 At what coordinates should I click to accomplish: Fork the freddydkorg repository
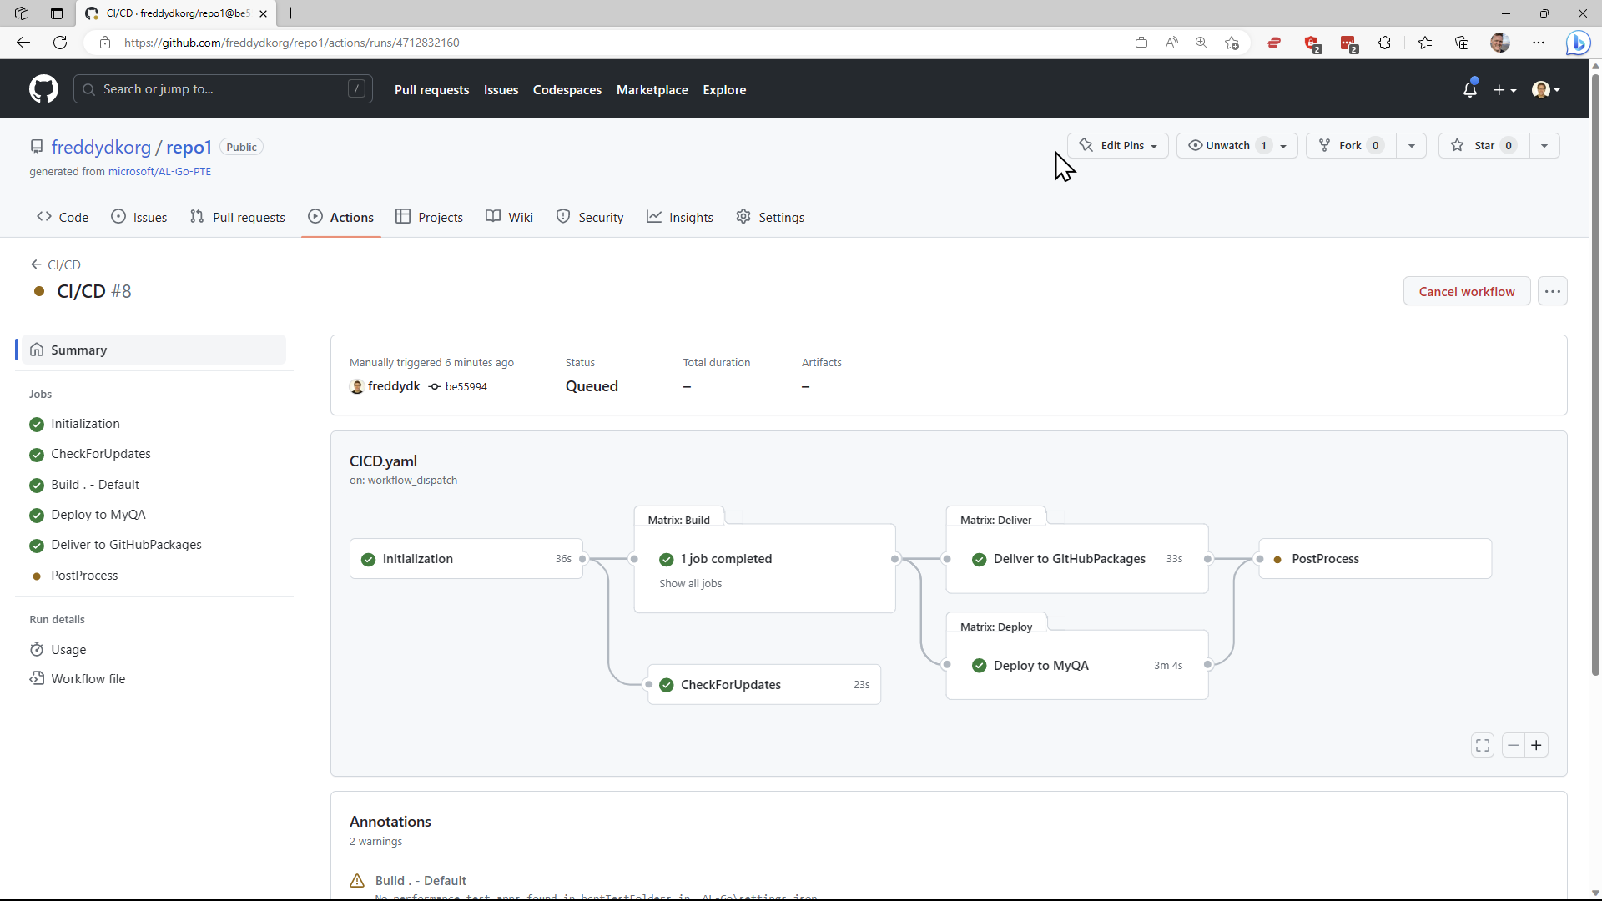(x=1348, y=145)
